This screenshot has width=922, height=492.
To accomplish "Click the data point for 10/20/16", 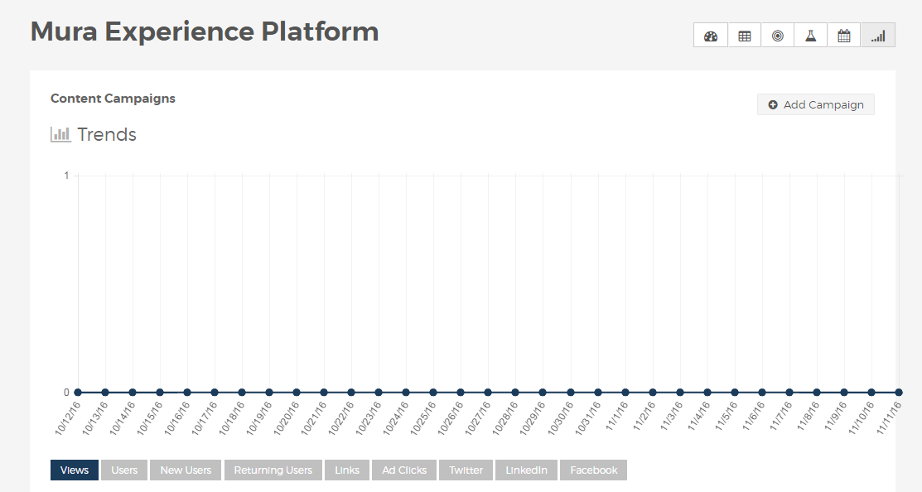I will (x=297, y=392).
